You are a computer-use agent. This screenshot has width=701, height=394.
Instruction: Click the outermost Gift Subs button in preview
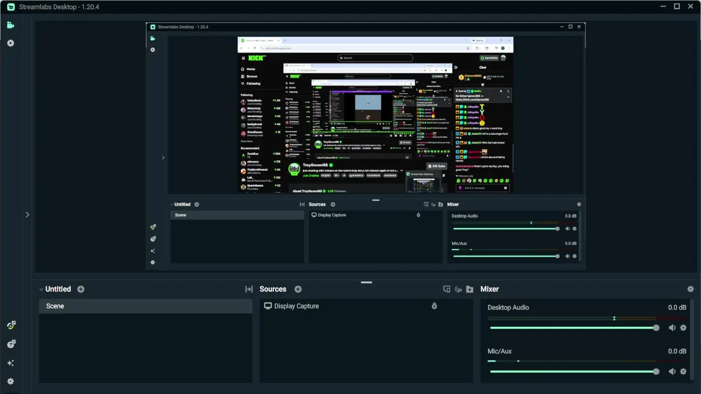click(x=436, y=166)
